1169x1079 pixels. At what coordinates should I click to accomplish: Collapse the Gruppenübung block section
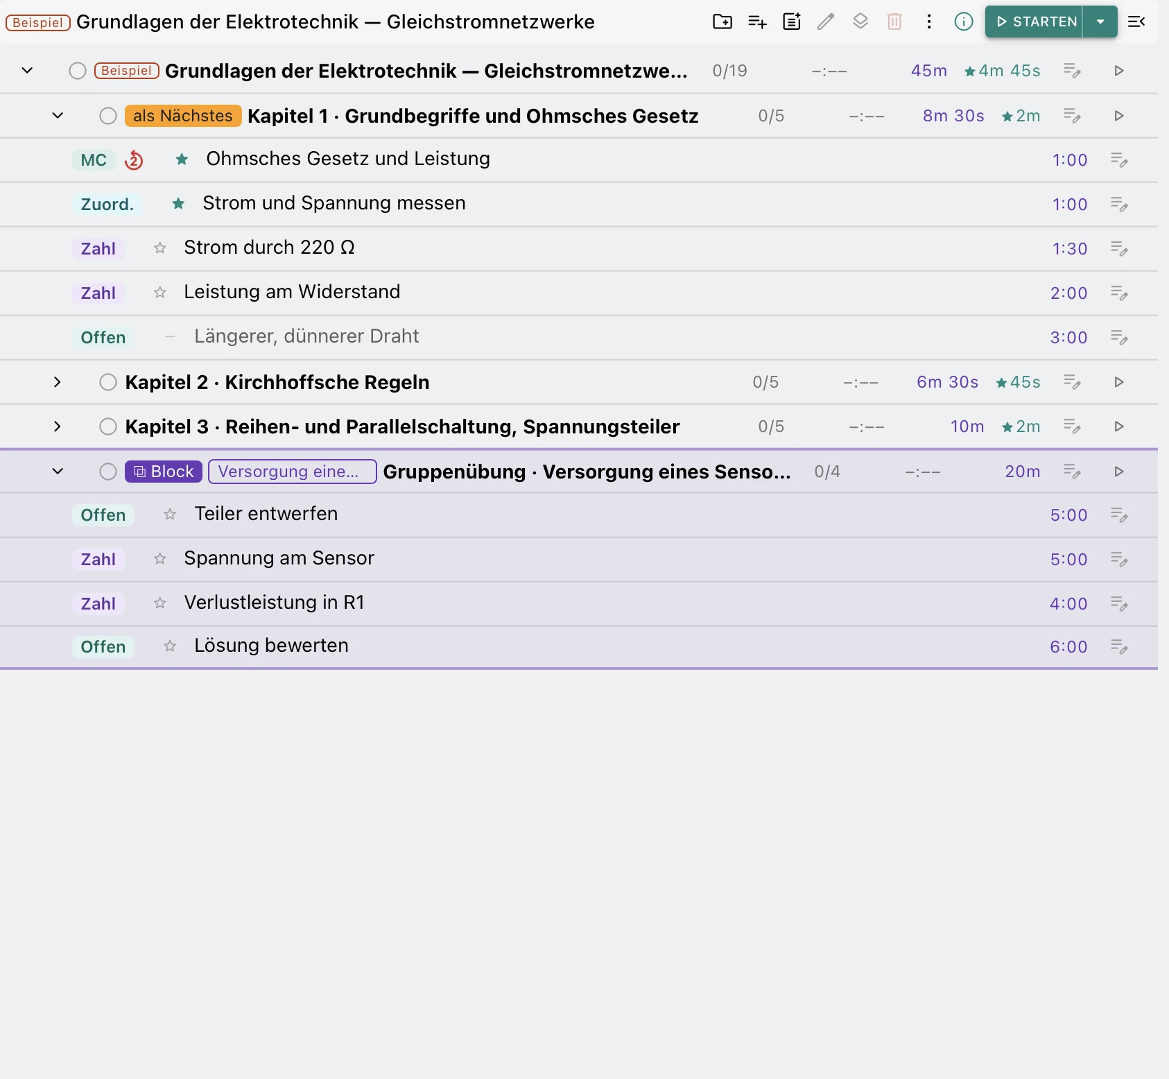tap(58, 472)
